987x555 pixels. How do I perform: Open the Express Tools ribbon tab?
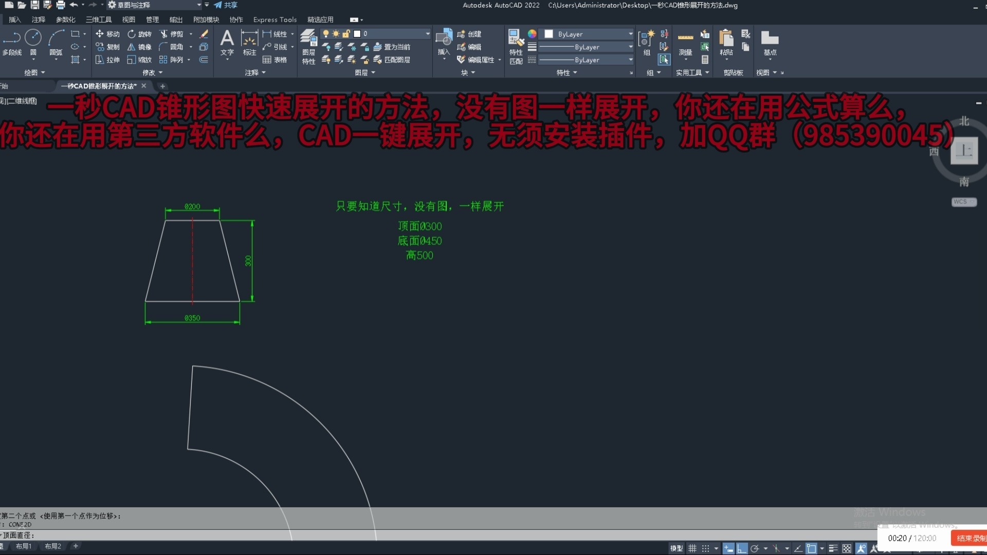click(x=275, y=20)
